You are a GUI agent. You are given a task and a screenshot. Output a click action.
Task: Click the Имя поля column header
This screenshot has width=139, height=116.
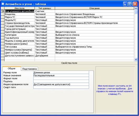[x=19, y=8]
